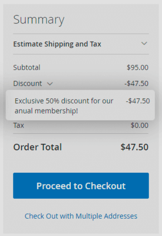Click the Estimate Shipping and Tax heading
Image resolution: width=162 pixels, height=236 pixels.
coord(57,44)
